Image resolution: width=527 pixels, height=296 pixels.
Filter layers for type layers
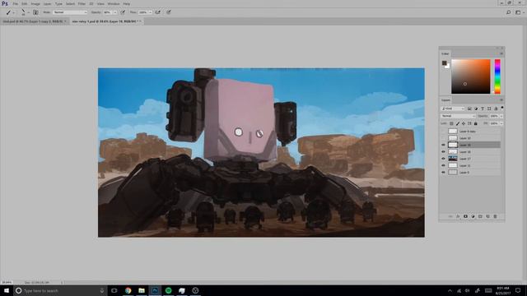tap(483, 109)
